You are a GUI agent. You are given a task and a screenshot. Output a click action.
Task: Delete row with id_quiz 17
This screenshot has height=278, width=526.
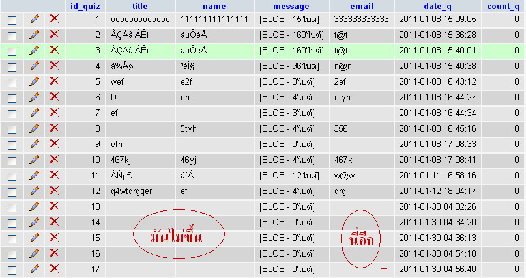coord(54,269)
